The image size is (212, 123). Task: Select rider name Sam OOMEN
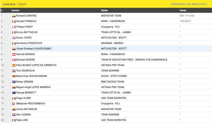coord(23,115)
